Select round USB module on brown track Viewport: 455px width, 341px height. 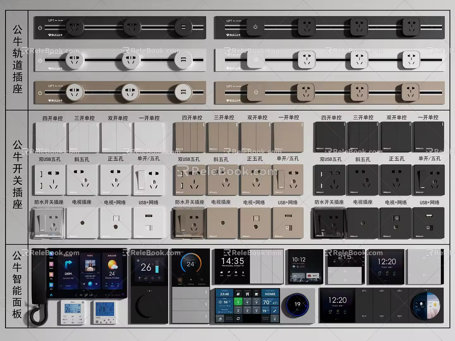(183, 93)
